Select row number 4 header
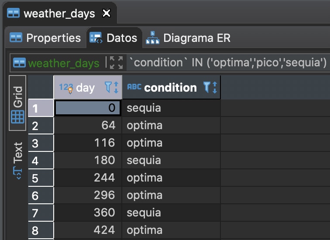Image resolution: width=330 pixels, height=240 pixels. [x=41, y=161]
